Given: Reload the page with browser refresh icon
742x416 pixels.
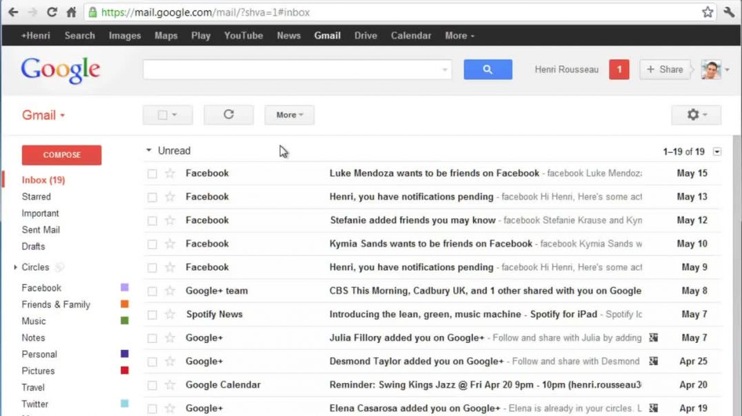Looking at the screenshot, I should pos(52,12).
